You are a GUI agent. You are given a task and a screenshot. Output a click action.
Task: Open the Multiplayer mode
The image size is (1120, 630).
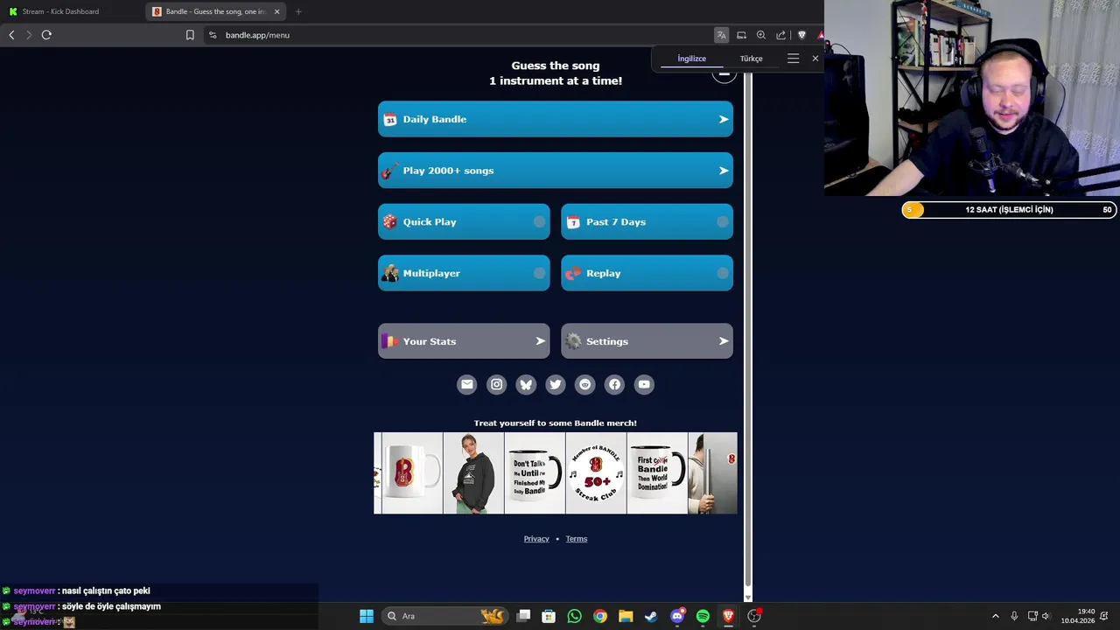(464, 273)
